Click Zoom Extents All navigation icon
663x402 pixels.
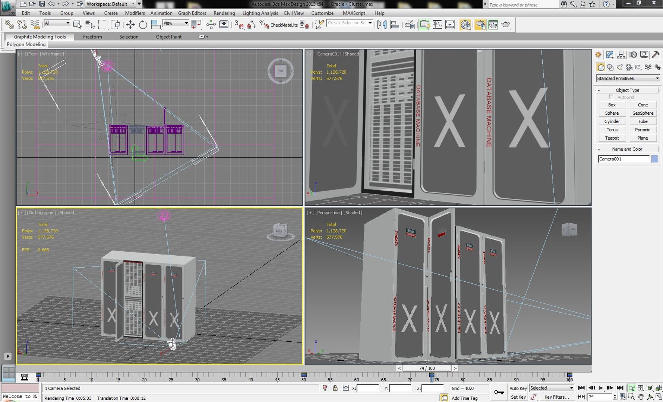coord(659,388)
